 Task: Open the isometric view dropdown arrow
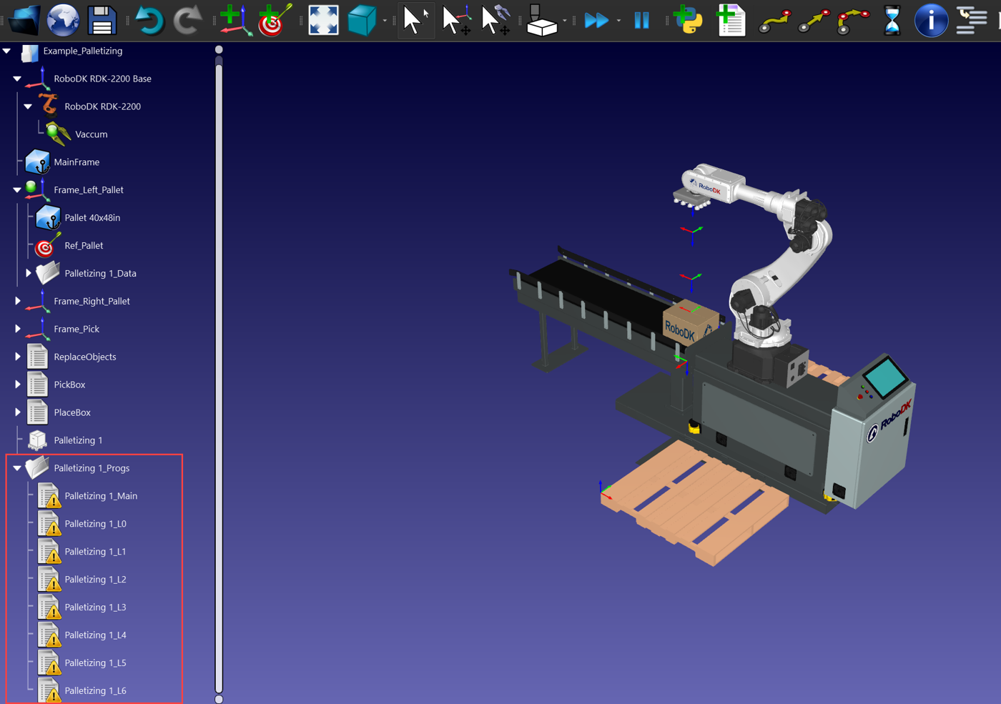pos(383,20)
